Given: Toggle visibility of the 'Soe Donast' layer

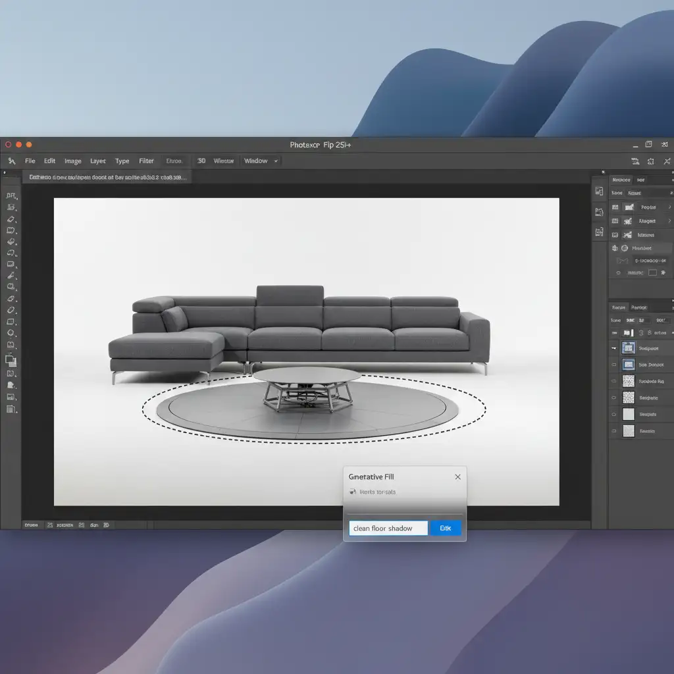Looking at the screenshot, I should point(615,365).
